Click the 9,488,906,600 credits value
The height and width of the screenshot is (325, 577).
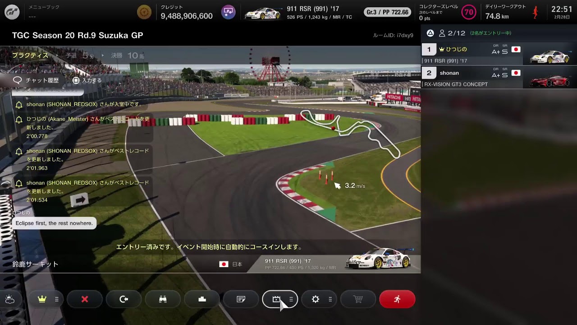pyautogui.click(x=187, y=16)
